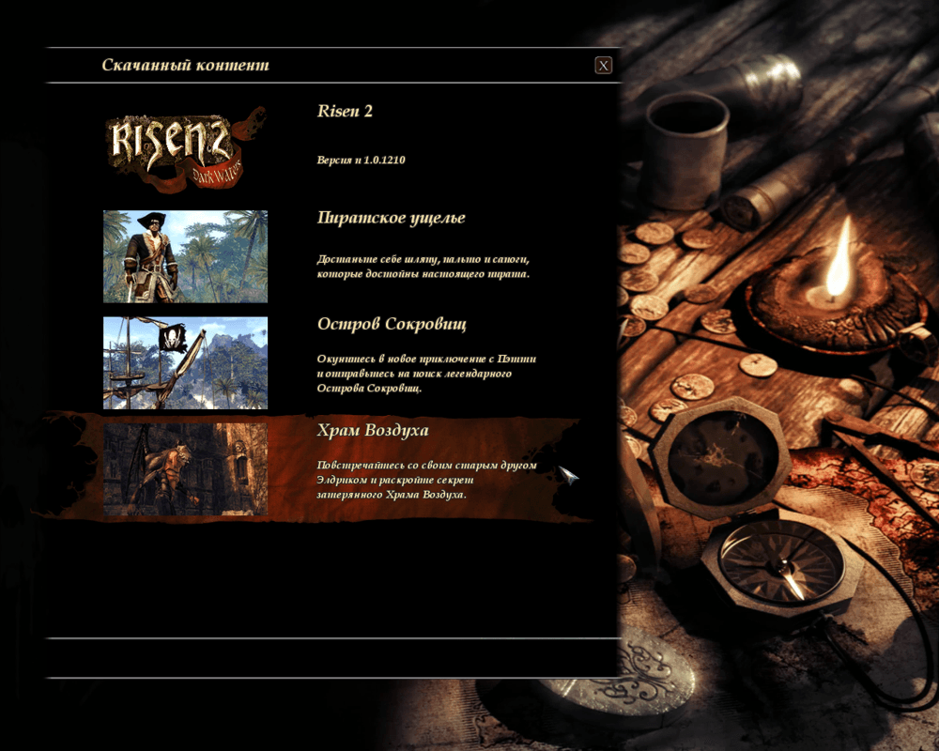Select the Risen 2 title entry
This screenshot has height=751, width=939.
(x=345, y=112)
